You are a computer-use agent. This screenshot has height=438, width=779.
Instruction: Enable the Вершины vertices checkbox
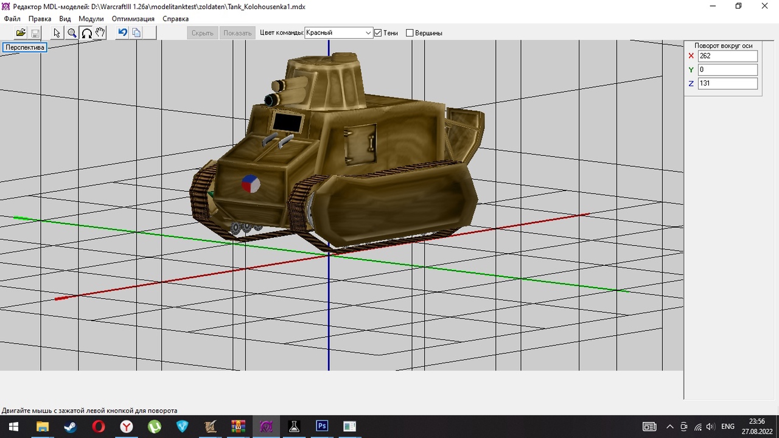click(x=410, y=33)
